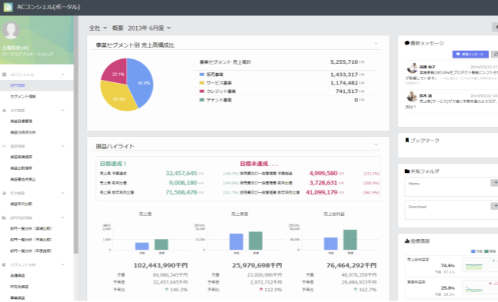498x302 pixels.
Task: Click the chart icon next to 指標情報
Action: click(407, 241)
